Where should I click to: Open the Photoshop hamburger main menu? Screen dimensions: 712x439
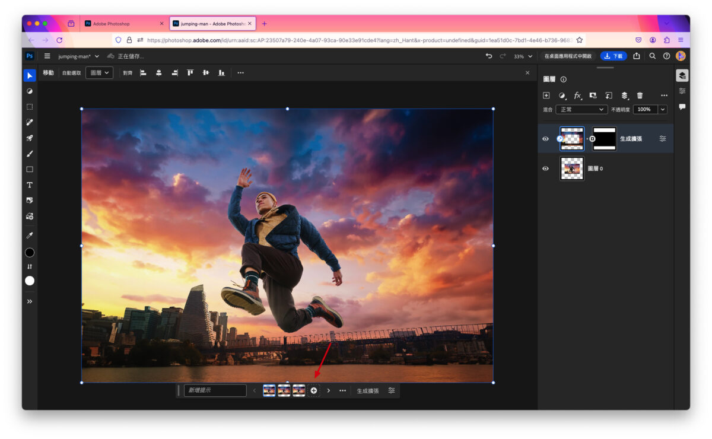(47, 56)
